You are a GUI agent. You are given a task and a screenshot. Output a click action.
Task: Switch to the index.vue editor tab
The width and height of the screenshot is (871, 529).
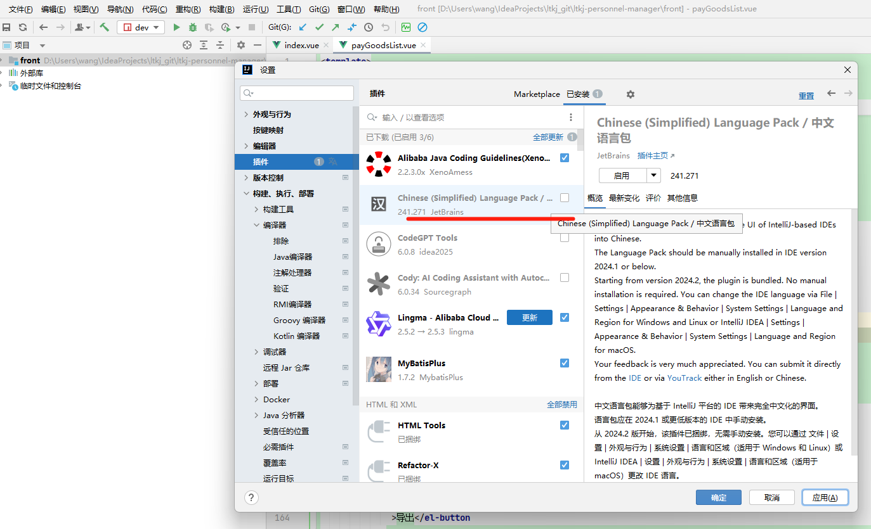point(301,45)
